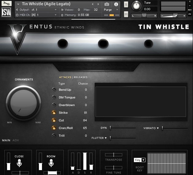Viewport: 193px width, 175px height.
Task: Open the FLUTTER dropdown arrow
Action: click(x=106, y=138)
